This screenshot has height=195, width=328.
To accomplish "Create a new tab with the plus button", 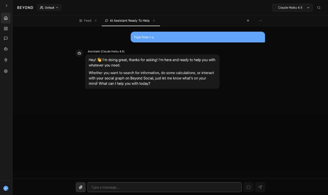I will pos(248,20).
